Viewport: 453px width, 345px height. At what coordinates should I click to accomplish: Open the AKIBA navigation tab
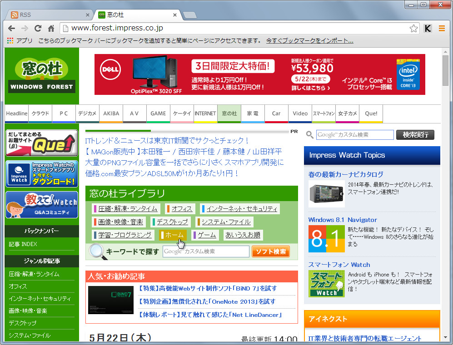coord(111,114)
